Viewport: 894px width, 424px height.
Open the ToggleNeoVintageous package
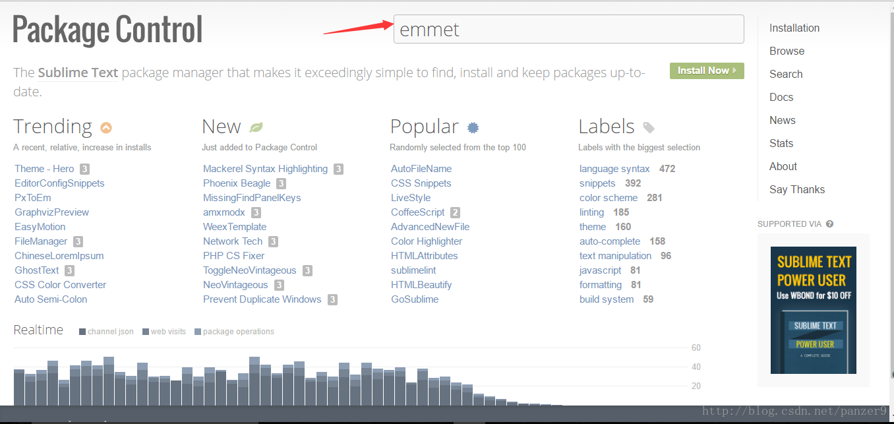coord(250,270)
